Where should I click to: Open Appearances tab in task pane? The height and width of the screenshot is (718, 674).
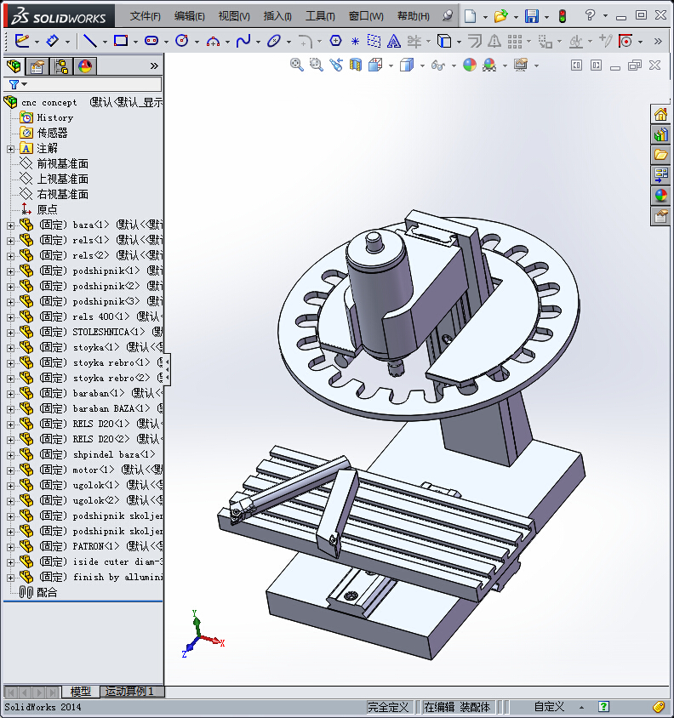click(660, 196)
